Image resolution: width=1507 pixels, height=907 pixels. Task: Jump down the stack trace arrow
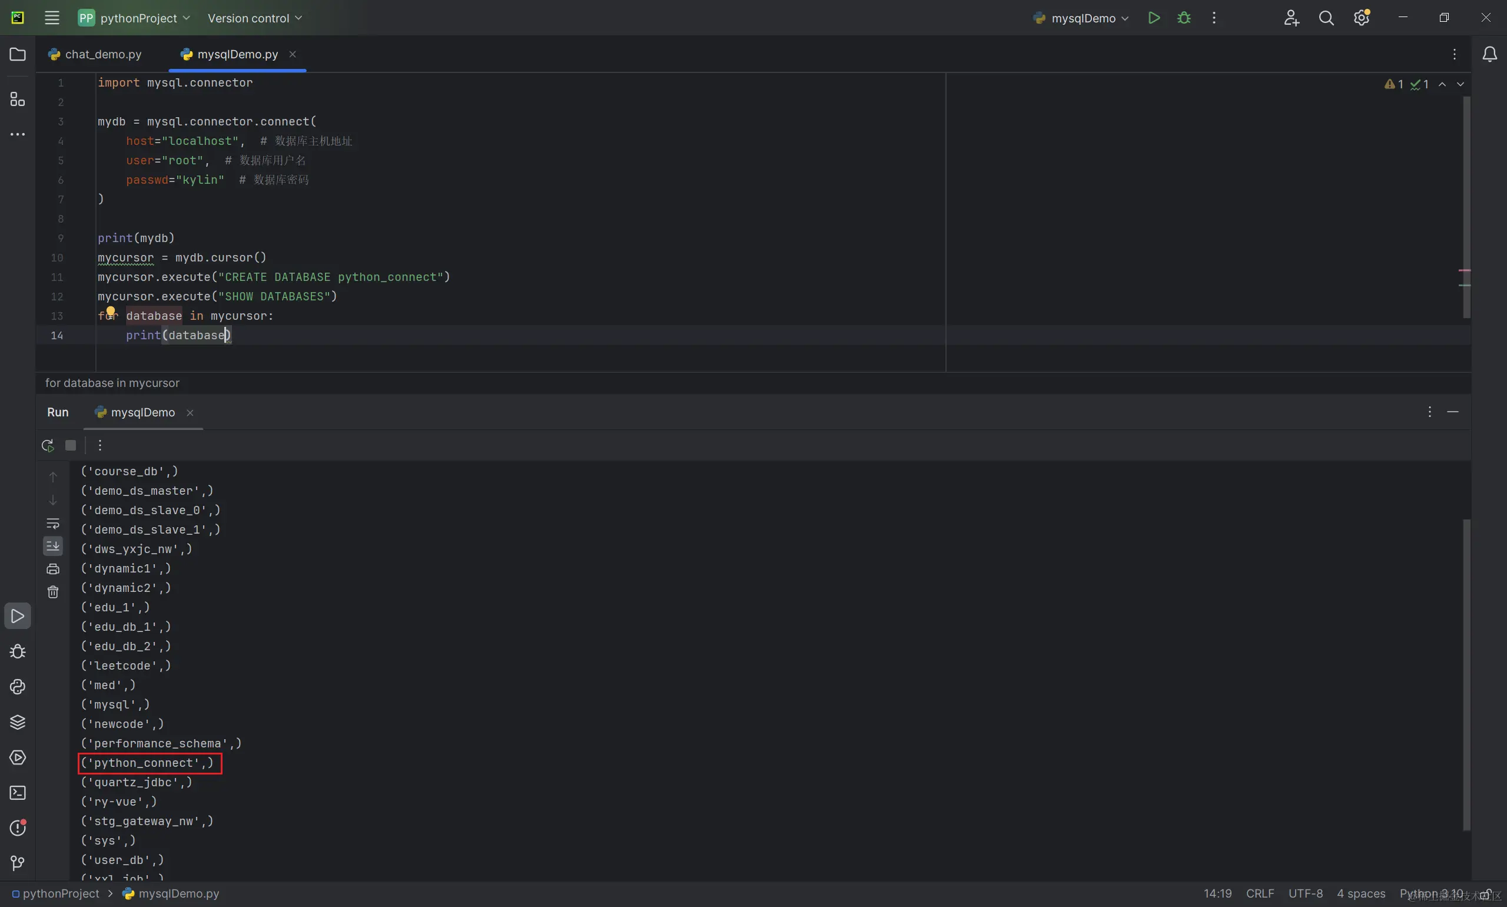53,500
